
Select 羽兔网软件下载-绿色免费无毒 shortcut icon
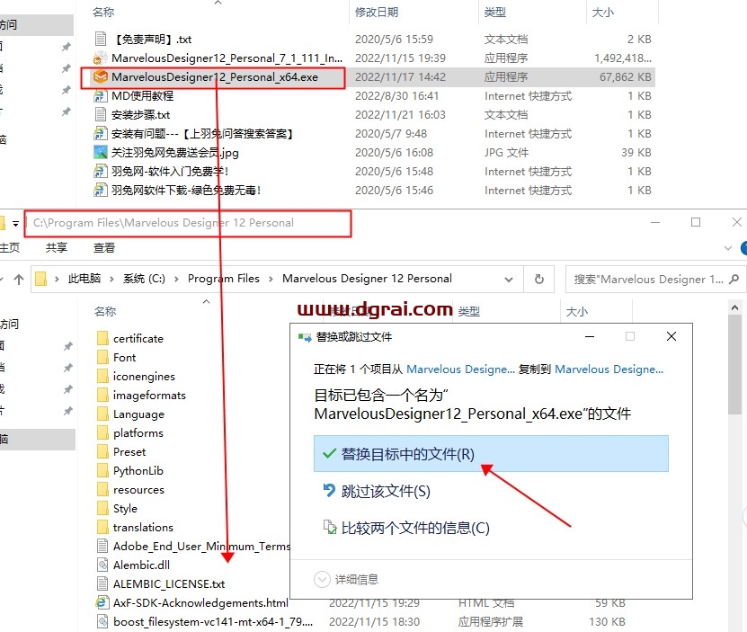(100, 191)
